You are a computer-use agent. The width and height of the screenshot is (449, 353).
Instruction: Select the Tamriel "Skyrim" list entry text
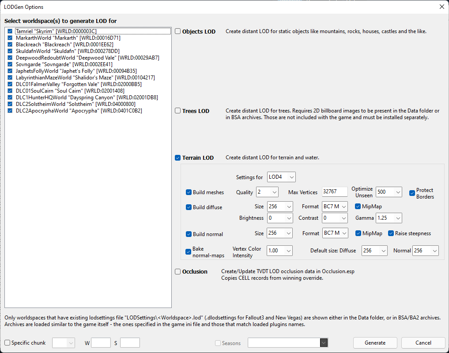[x=56, y=31]
